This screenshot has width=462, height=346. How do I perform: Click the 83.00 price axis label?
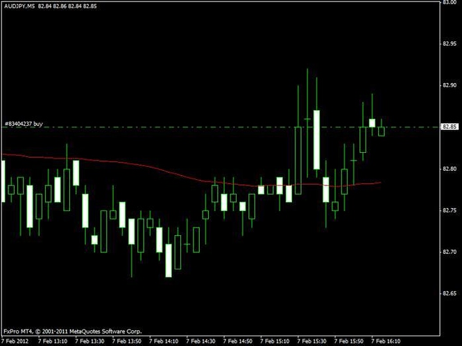tap(450, 2)
